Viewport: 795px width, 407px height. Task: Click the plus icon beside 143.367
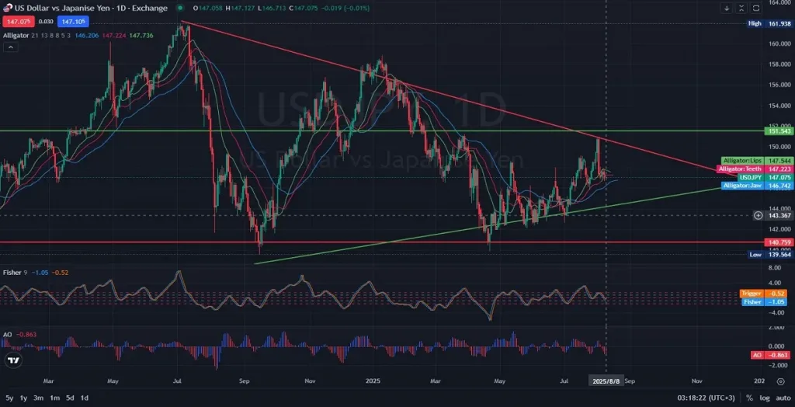tap(758, 215)
